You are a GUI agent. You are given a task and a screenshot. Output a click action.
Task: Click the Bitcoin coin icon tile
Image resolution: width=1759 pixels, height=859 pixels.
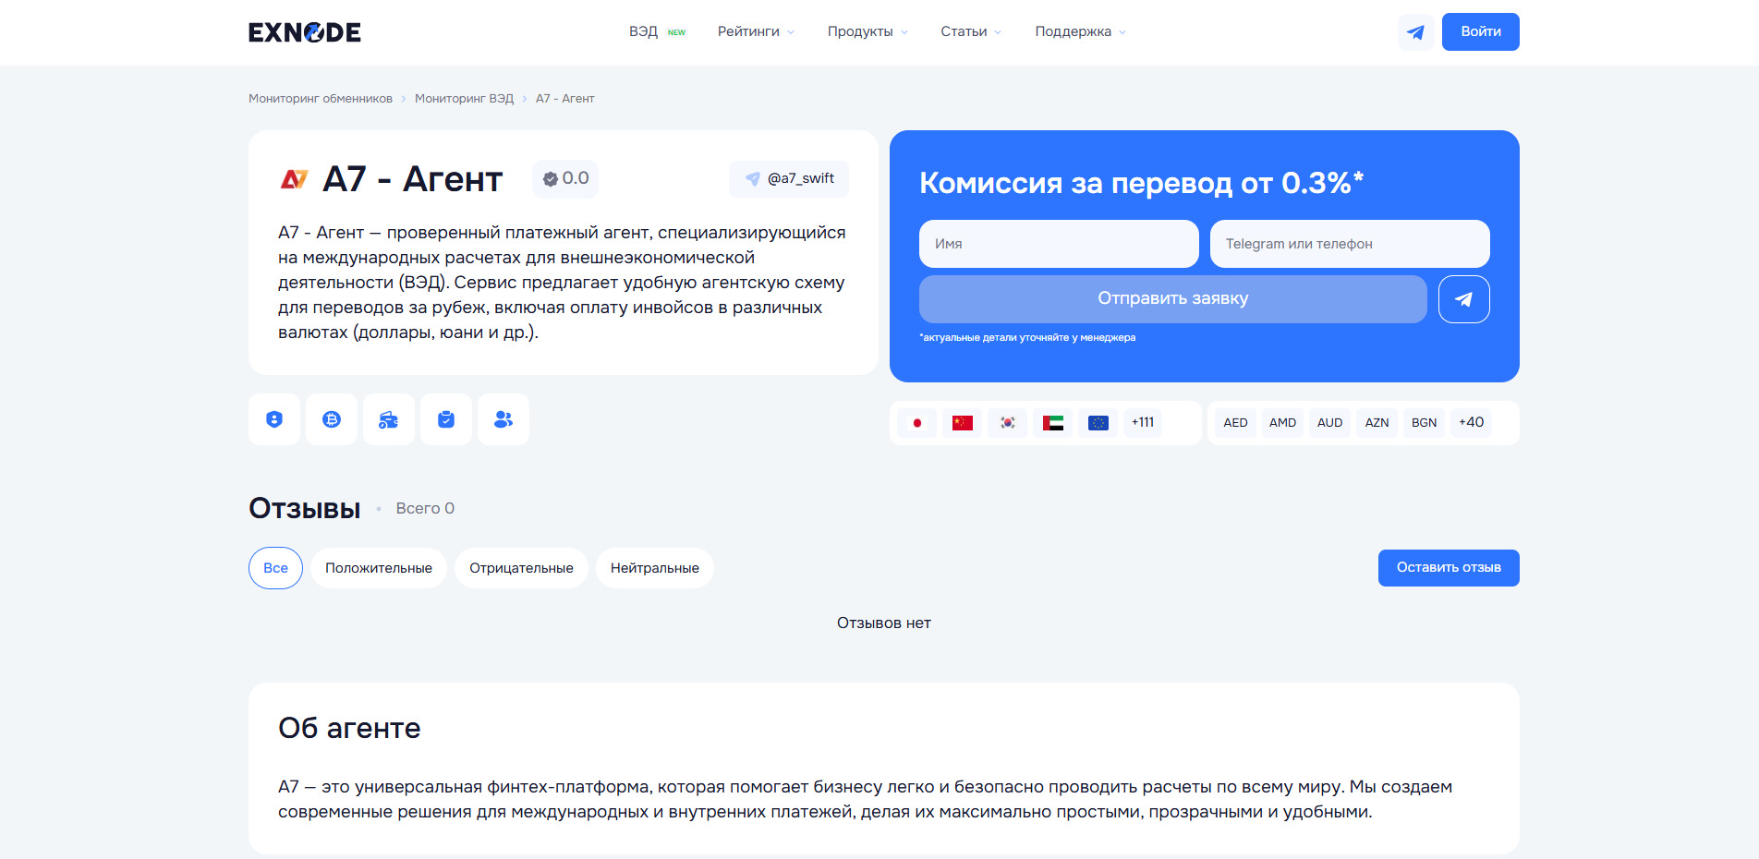tap(332, 419)
